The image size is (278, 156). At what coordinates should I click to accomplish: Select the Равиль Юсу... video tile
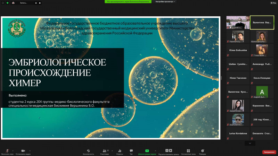[x=238, y=36]
